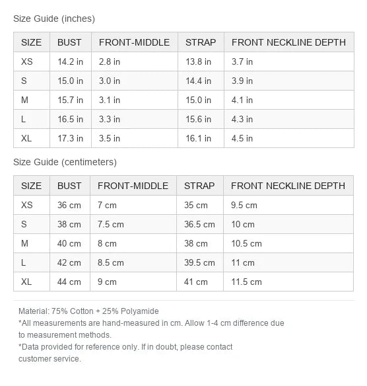This screenshot has width=367, height=386.
Task: Select the 36 cm bust cell
Action: pyautogui.click(x=69, y=205)
